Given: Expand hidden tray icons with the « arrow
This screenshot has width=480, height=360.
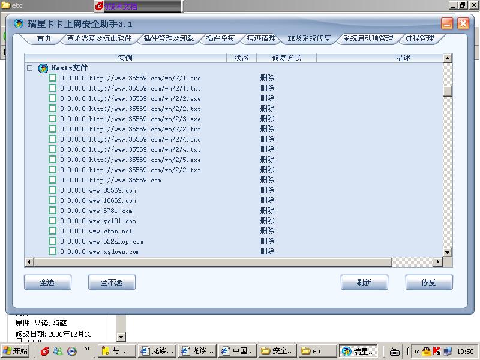Looking at the screenshot, I should tap(416, 352).
